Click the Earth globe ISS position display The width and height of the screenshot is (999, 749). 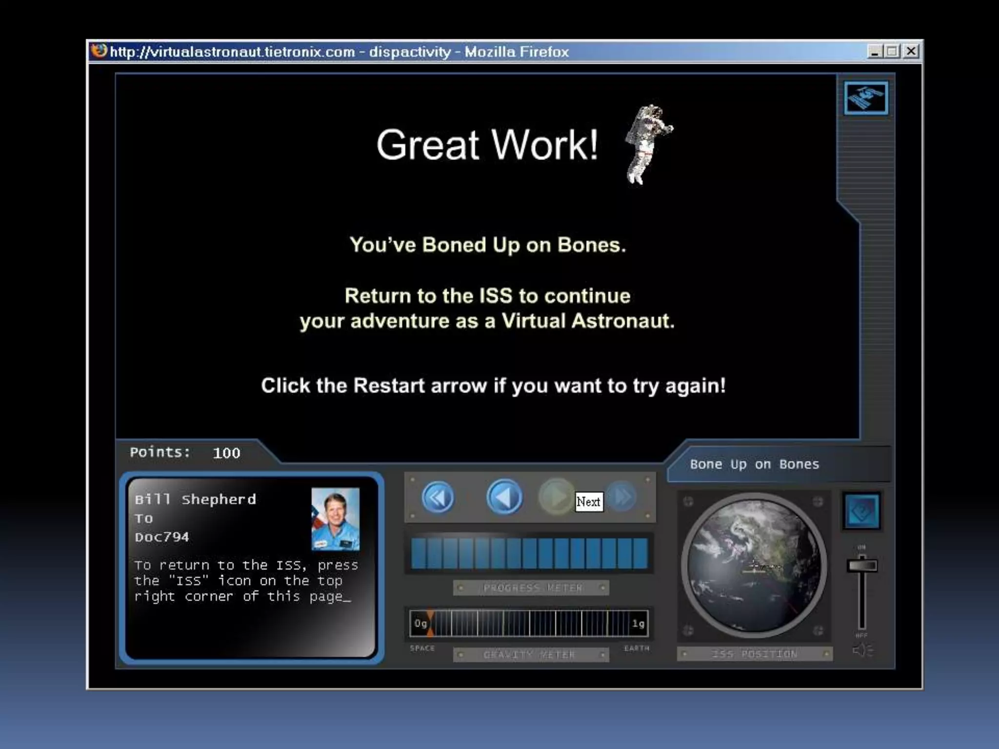pos(754,566)
